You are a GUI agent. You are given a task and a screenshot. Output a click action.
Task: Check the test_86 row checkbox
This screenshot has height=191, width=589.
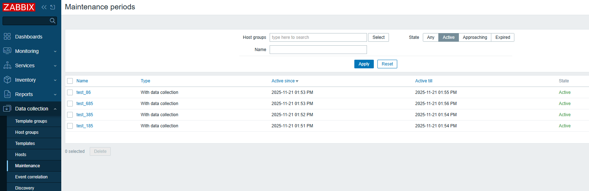(x=70, y=92)
